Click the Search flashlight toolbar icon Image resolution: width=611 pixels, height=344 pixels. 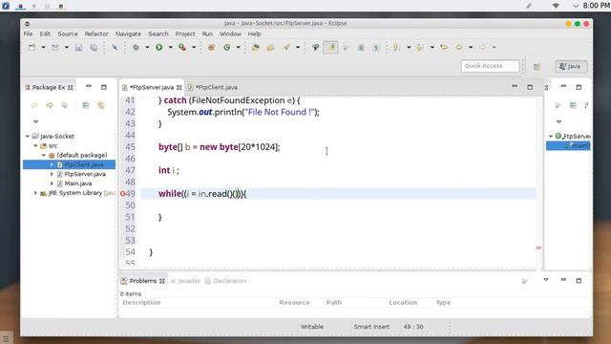286,47
